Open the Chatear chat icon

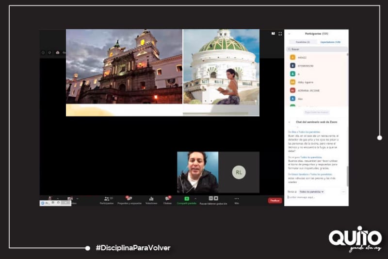click(167, 200)
